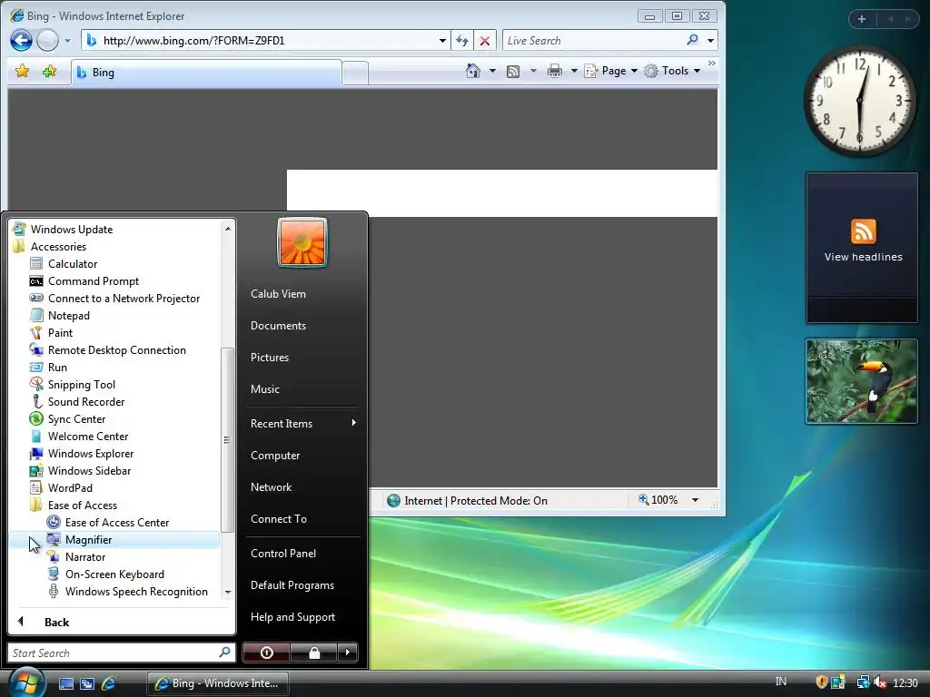The width and height of the screenshot is (930, 697).
Task: Launch Calculator from Accessories
Action: point(73,264)
